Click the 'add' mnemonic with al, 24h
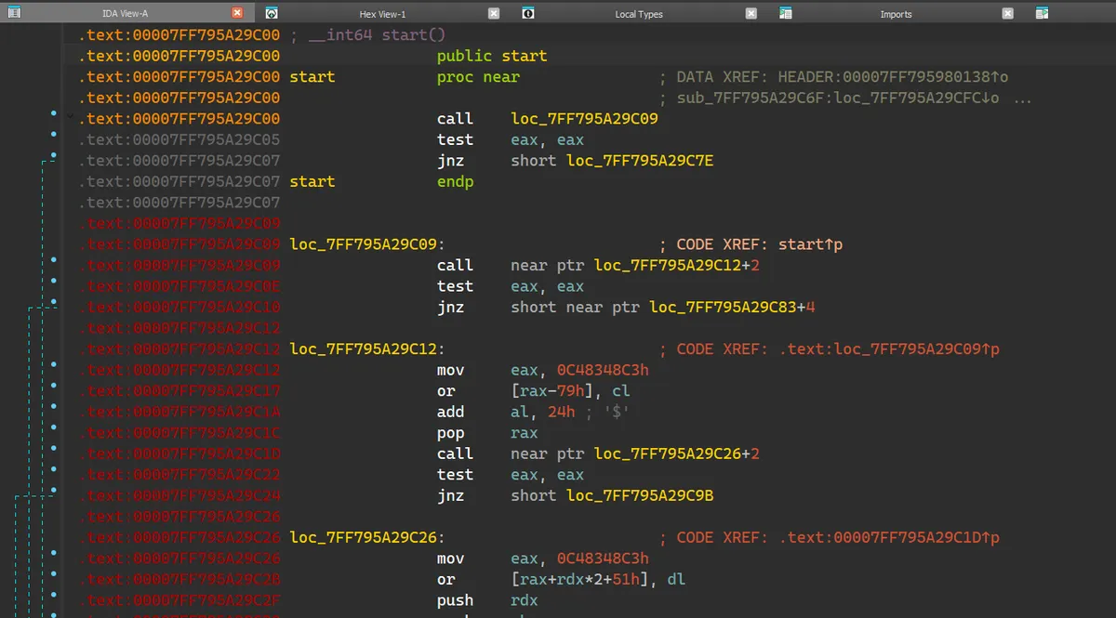The image size is (1116, 618). coord(451,412)
